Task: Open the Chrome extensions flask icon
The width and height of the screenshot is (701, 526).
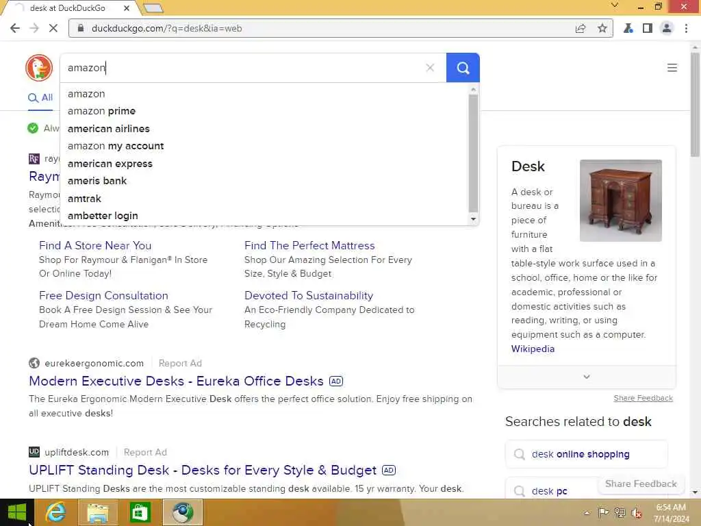Action: tap(628, 28)
